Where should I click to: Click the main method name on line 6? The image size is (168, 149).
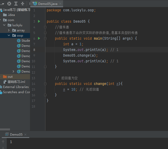pyautogui.click(x=98, y=38)
